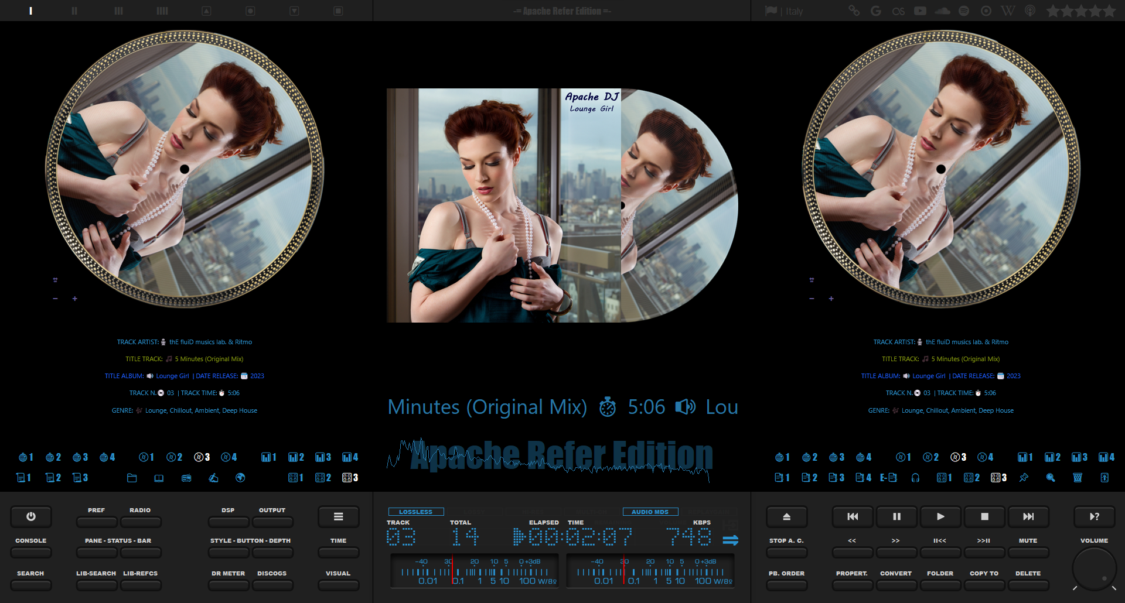This screenshot has width=1125, height=603.
Task: Click the blue repeat arrows icon
Action: click(731, 540)
